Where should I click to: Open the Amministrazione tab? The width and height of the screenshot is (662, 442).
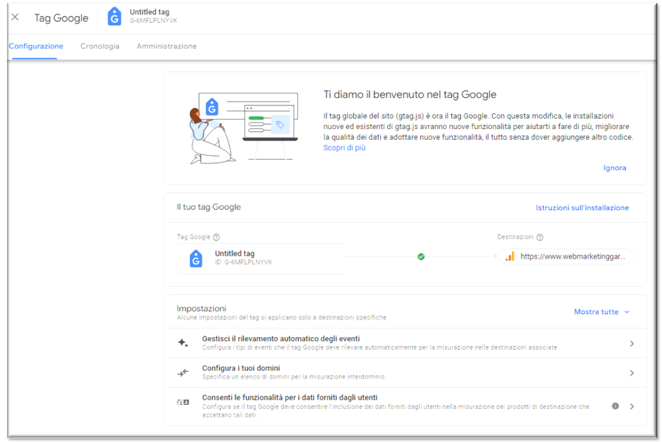click(x=166, y=46)
